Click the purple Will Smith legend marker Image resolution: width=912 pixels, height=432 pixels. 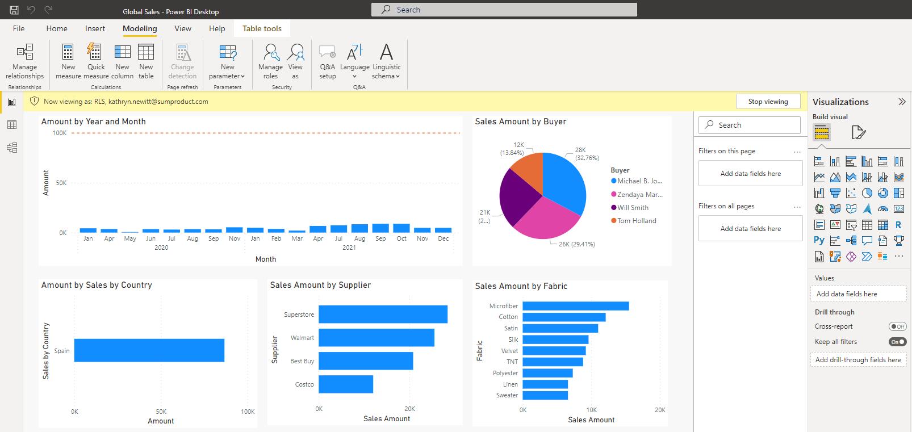click(613, 208)
